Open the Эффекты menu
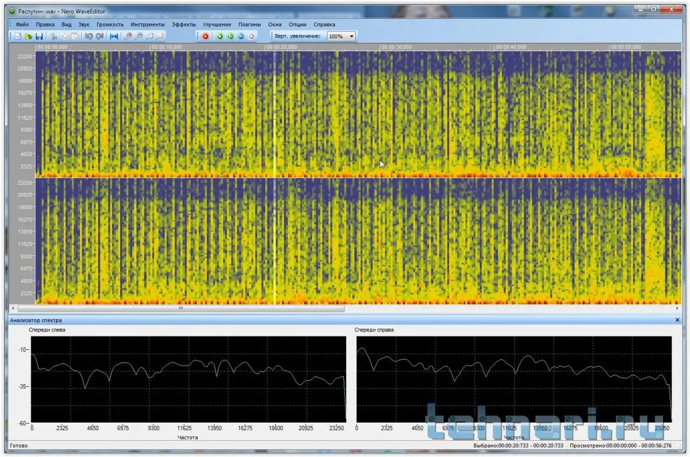Screen dimensions: 690x457 point(184,24)
